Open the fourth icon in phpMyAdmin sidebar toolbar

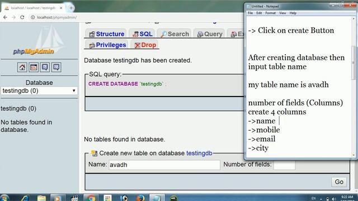tap(56, 68)
